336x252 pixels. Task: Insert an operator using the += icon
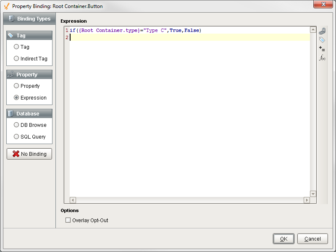(x=322, y=49)
